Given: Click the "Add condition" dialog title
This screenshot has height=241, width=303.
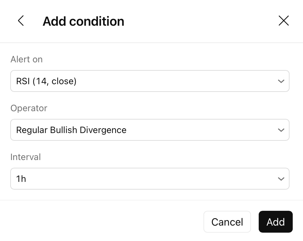Looking at the screenshot, I should pyautogui.click(x=83, y=21).
